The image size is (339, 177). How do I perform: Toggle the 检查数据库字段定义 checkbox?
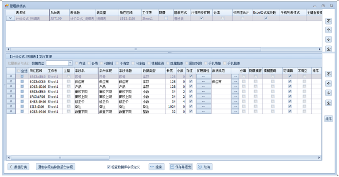coord(108,167)
